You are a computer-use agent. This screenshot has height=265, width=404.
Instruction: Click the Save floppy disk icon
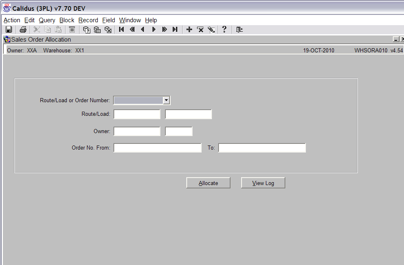point(9,30)
